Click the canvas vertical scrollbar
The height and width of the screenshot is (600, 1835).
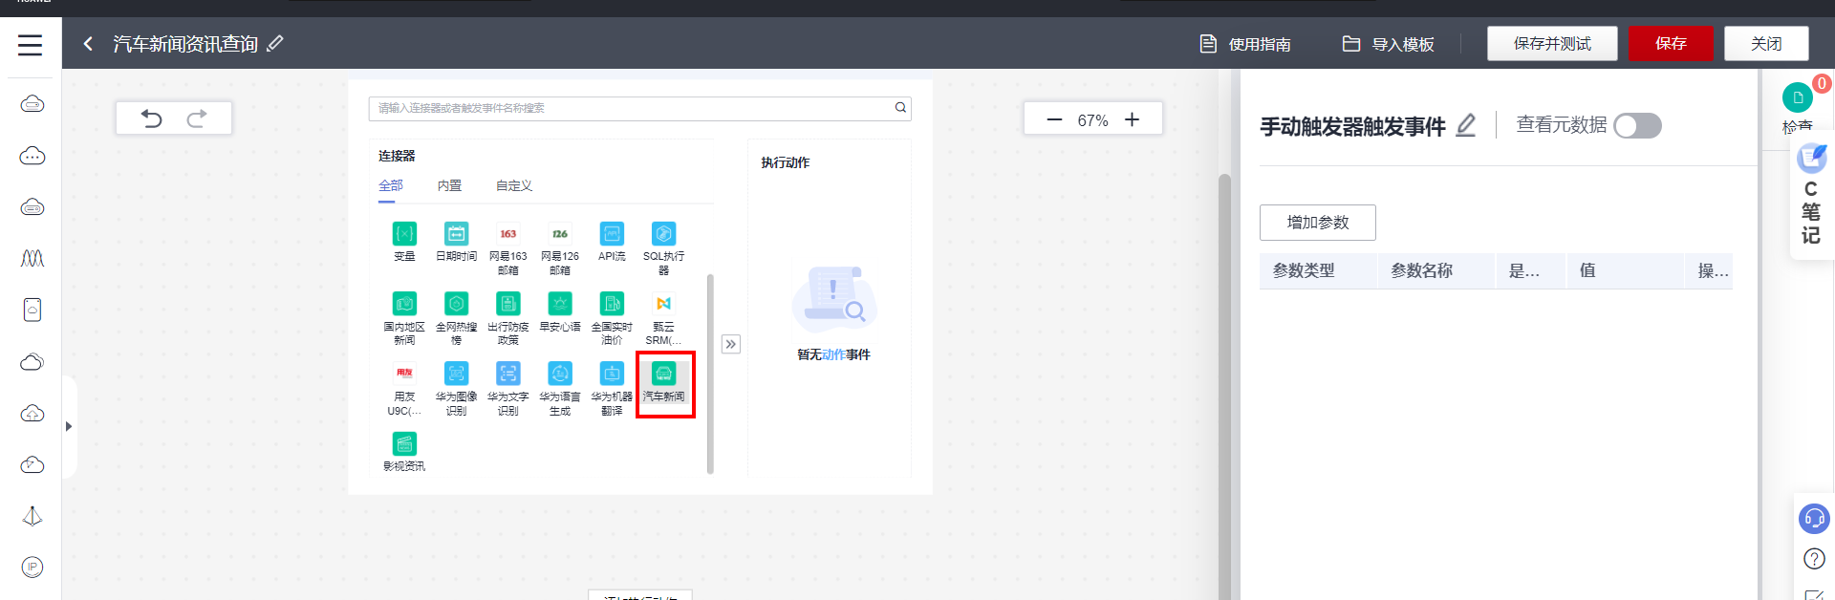[x=1224, y=386]
